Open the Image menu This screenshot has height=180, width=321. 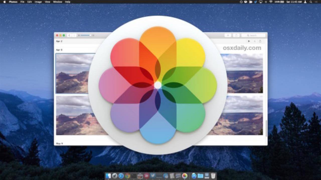pos(38,2)
